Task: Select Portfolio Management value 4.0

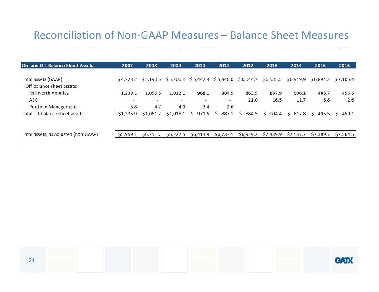Action: pyautogui.click(x=182, y=107)
